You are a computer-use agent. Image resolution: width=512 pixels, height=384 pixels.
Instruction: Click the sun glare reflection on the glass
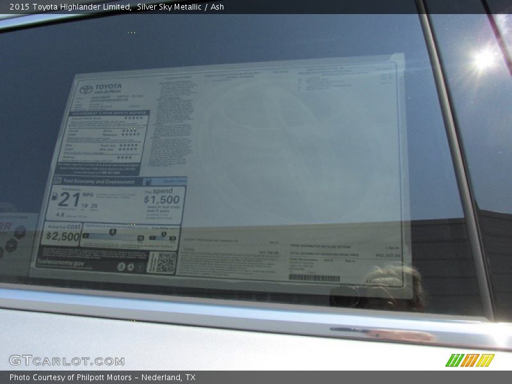click(484, 59)
